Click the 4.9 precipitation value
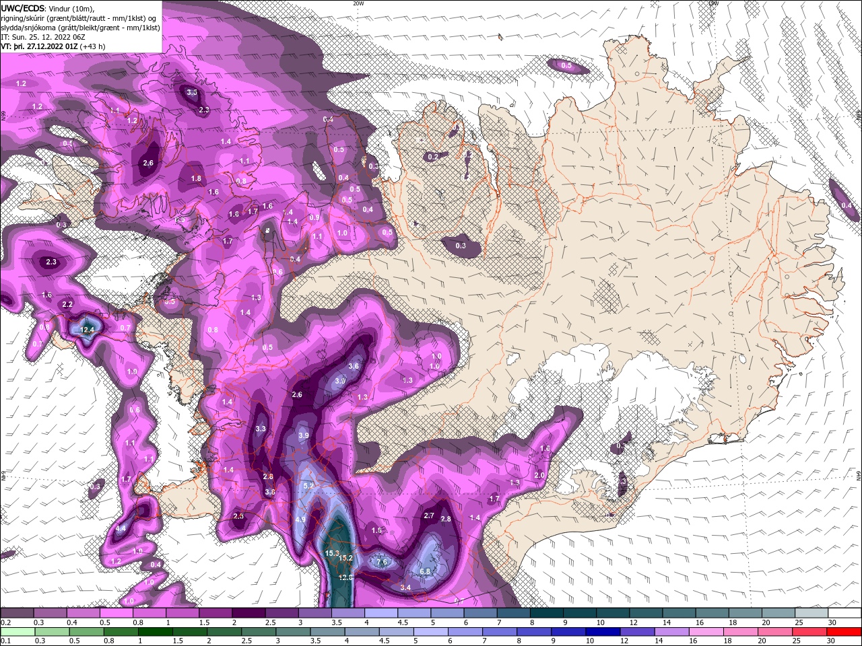The image size is (862, 646). click(x=301, y=519)
